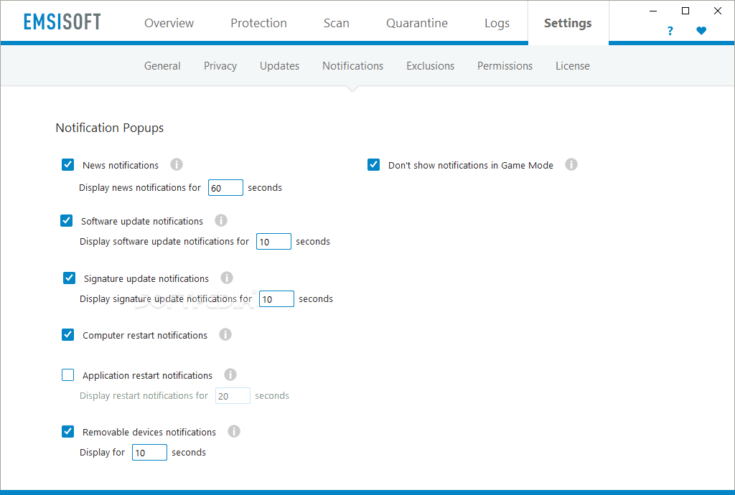Click 'Display restart notifications for' label
This screenshot has width=735, height=495.
click(144, 396)
